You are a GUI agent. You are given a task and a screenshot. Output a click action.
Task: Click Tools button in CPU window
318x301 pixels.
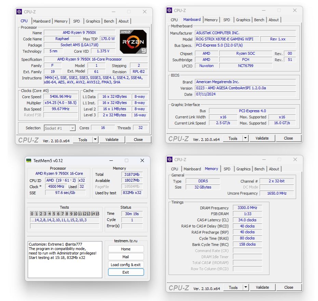[x=82, y=140]
